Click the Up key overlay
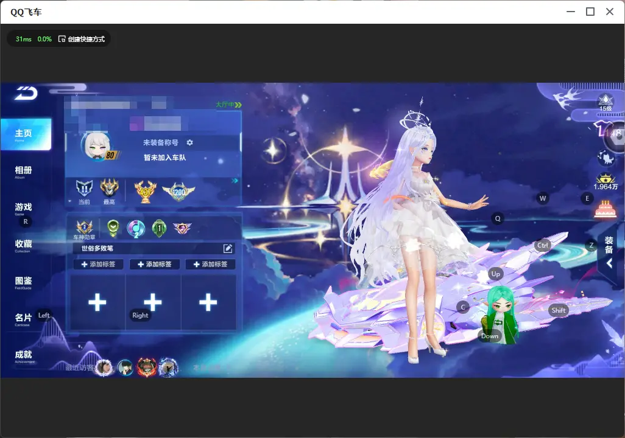 click(495, 274)
